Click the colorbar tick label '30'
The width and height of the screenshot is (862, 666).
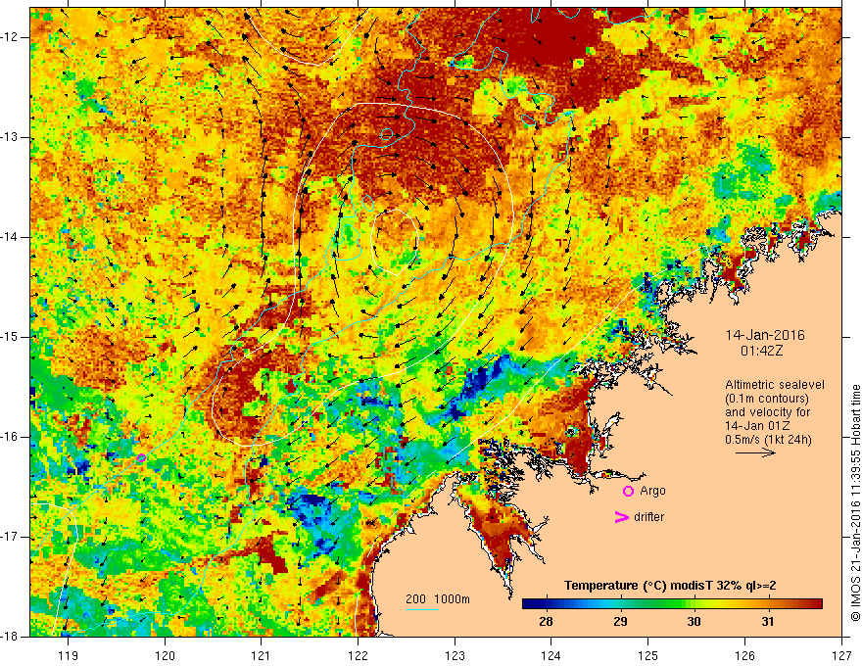click(694, 622)
